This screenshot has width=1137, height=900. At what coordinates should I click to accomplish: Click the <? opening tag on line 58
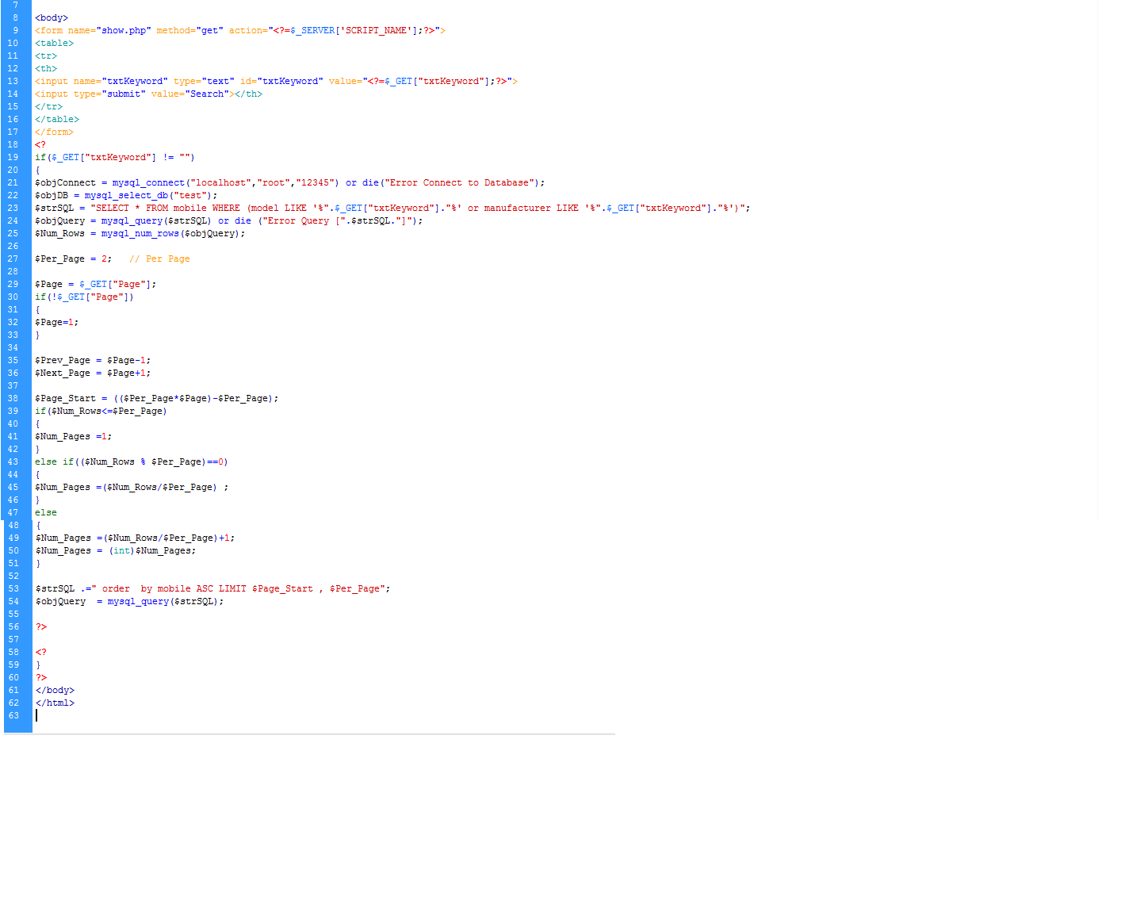[x=41, y=652]
